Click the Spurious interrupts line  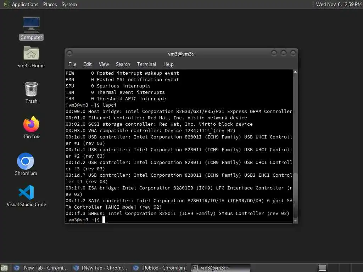108,86
